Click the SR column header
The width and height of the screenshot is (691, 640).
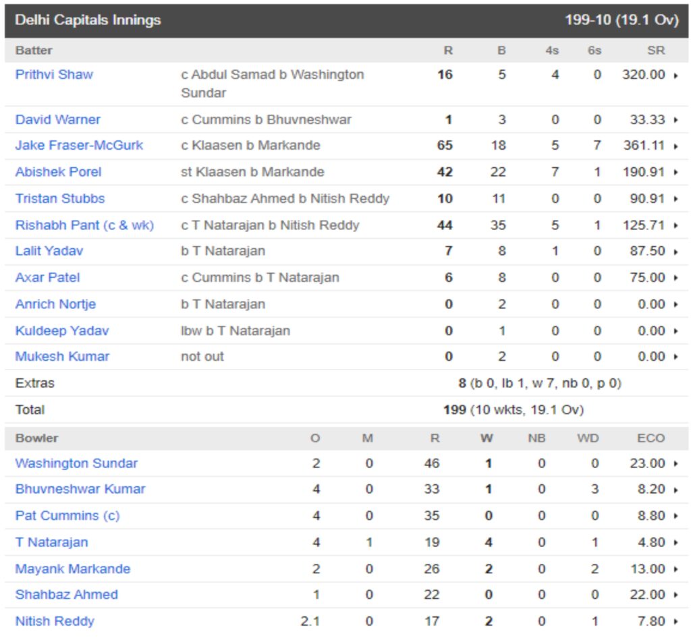tap(656, 50)
